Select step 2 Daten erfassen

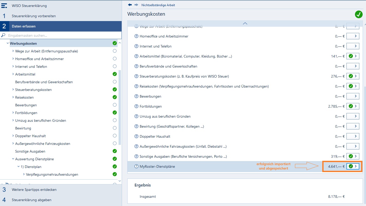[x=61, y=26]
